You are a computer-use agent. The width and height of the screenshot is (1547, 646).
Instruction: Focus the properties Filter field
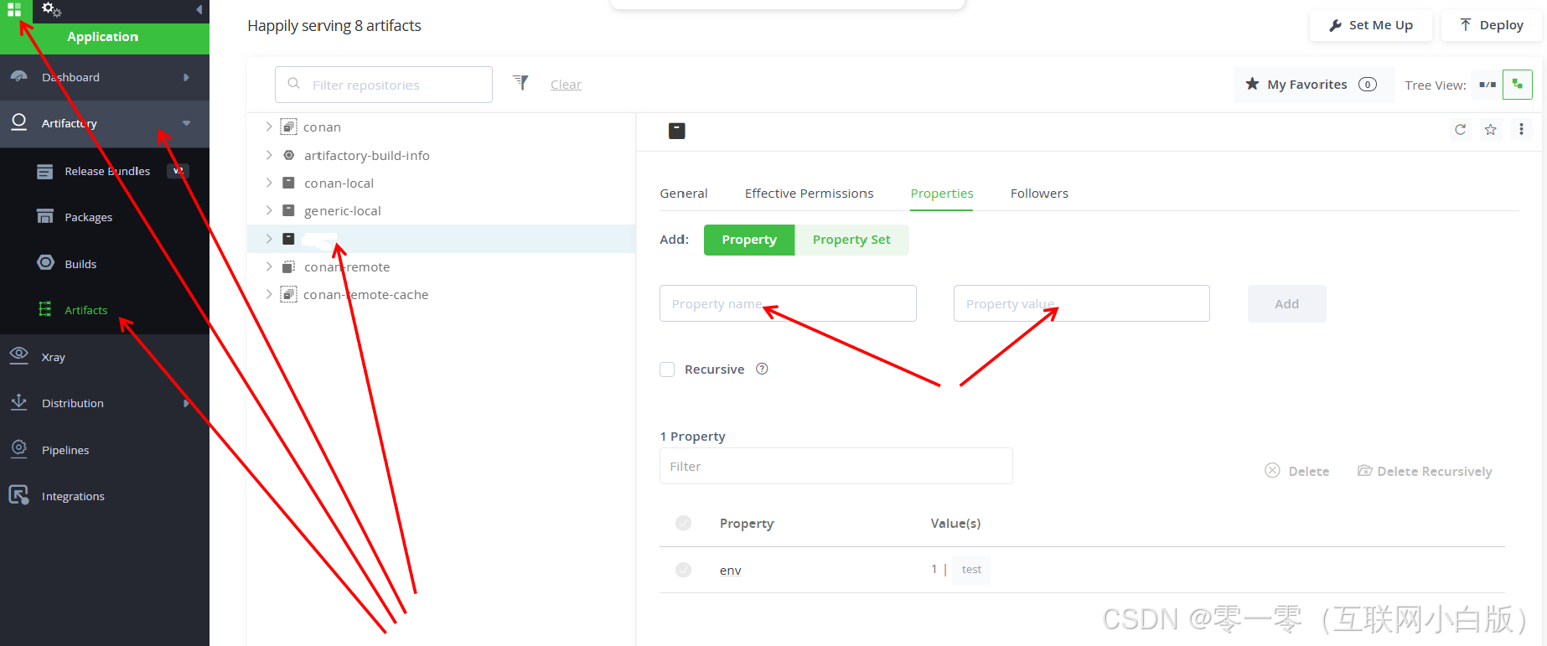(x=836, y=466)
